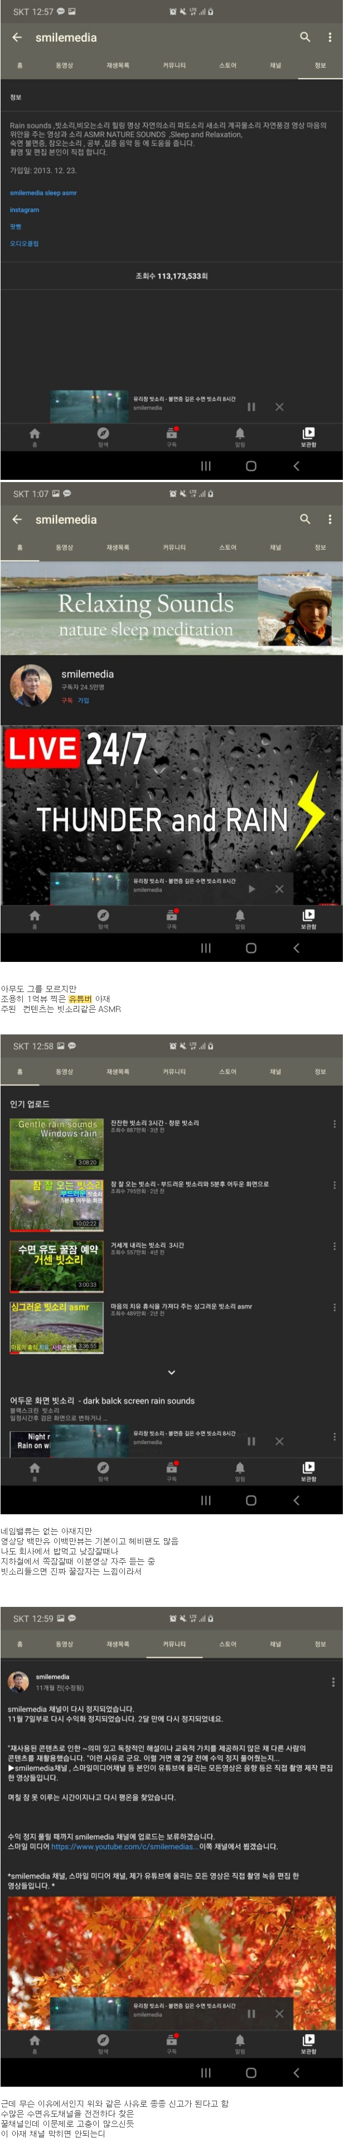
Task: Select the 커뮤니티 tab in the 12:59 screenshot
Action: [173, 1643]
